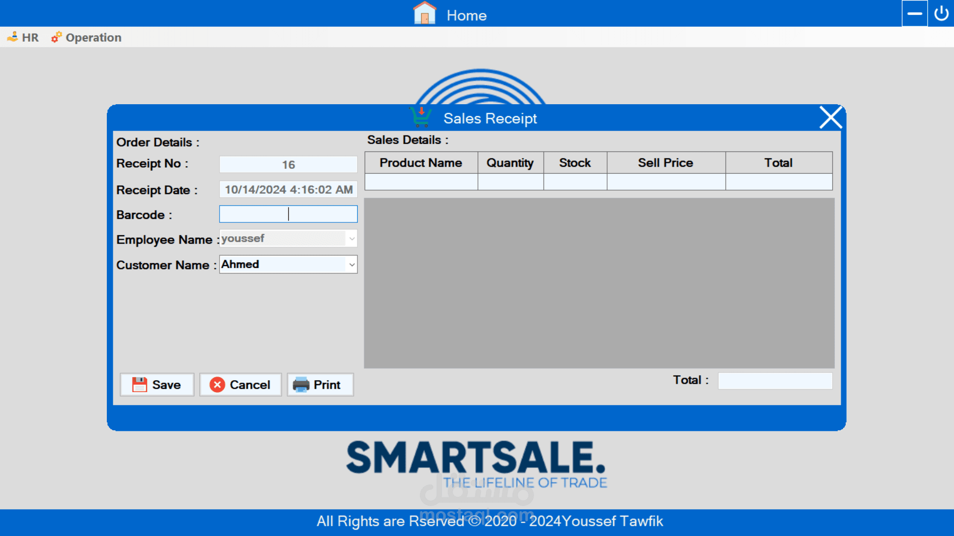The width and height of the screenshot is (954, 536).
Task: Click the printer icon
Action: tap(301, 385)
